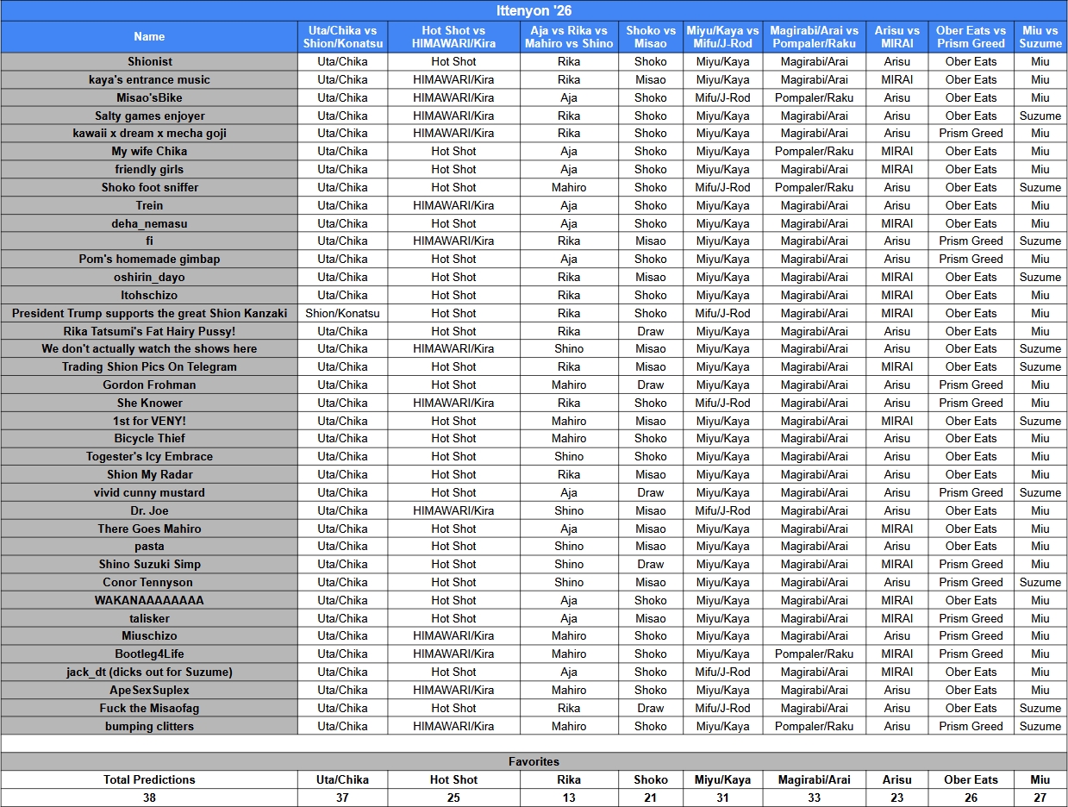
Task: Click the name cell 'Itohschizo'
Action: (x=149, y=295)
